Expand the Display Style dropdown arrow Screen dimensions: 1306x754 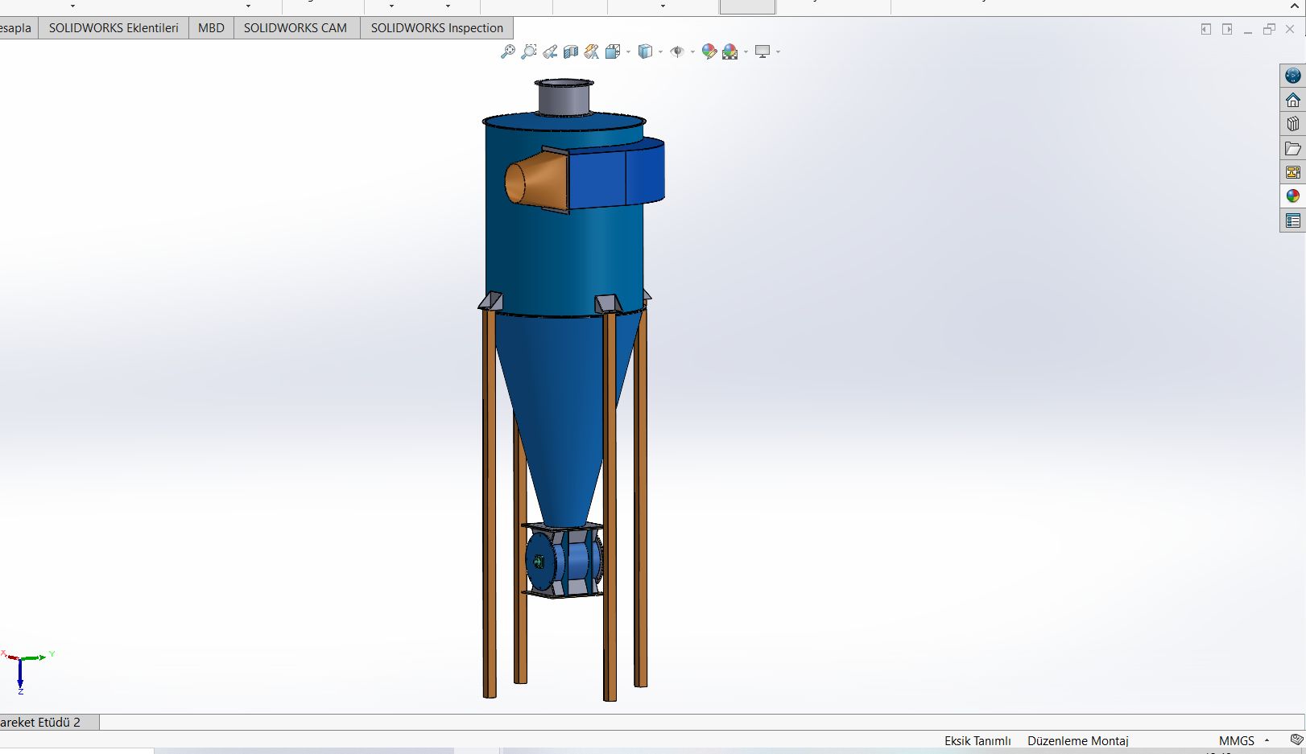[x=660, y=52]
